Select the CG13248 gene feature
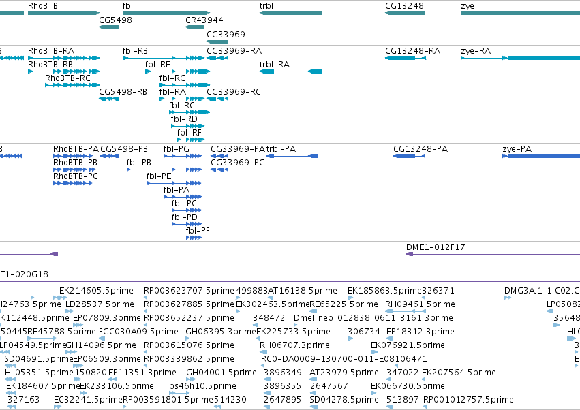 [x=405, y=13]
